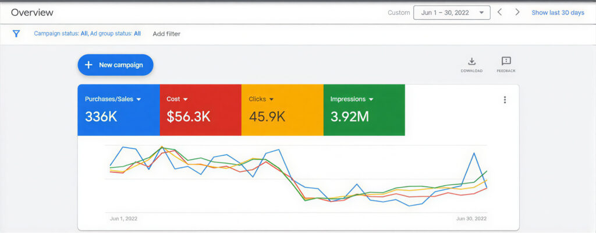Open the Purchases/Sales metric dropdown
Viewport: 596px width, 233px height.
[x=139, y=100]
